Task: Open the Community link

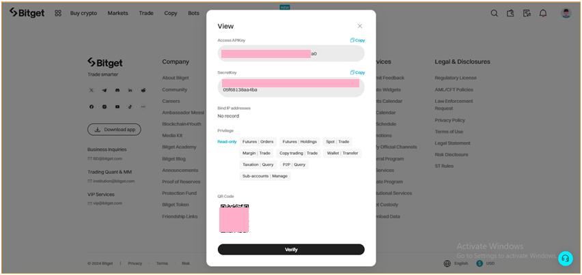Action: 175,89
